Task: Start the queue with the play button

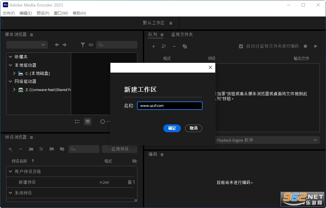Action: [316, 46]
